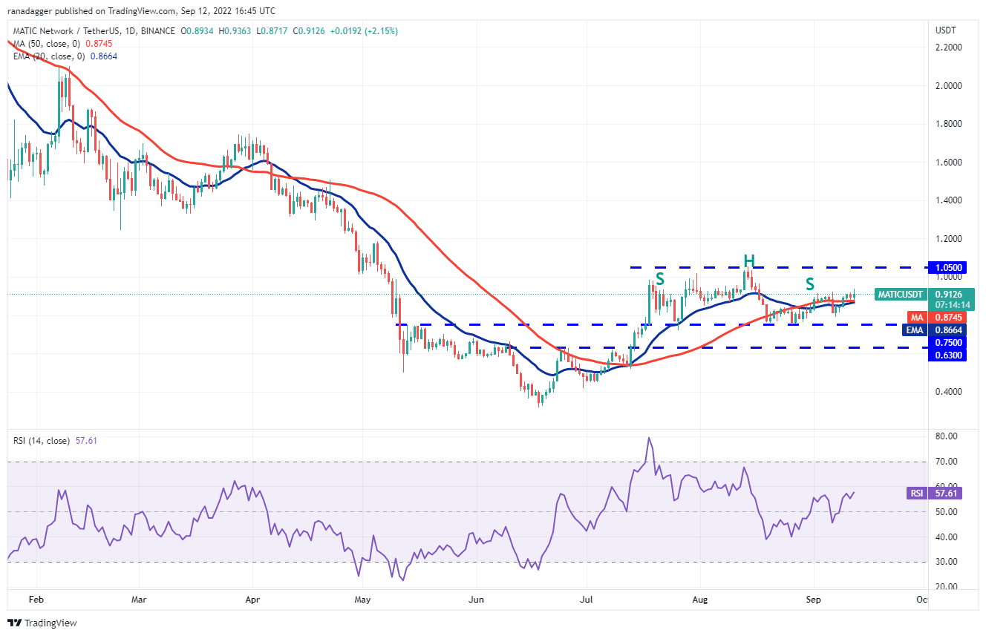Click the USDT currency label

pyautogui.click(x=947, y=30)
